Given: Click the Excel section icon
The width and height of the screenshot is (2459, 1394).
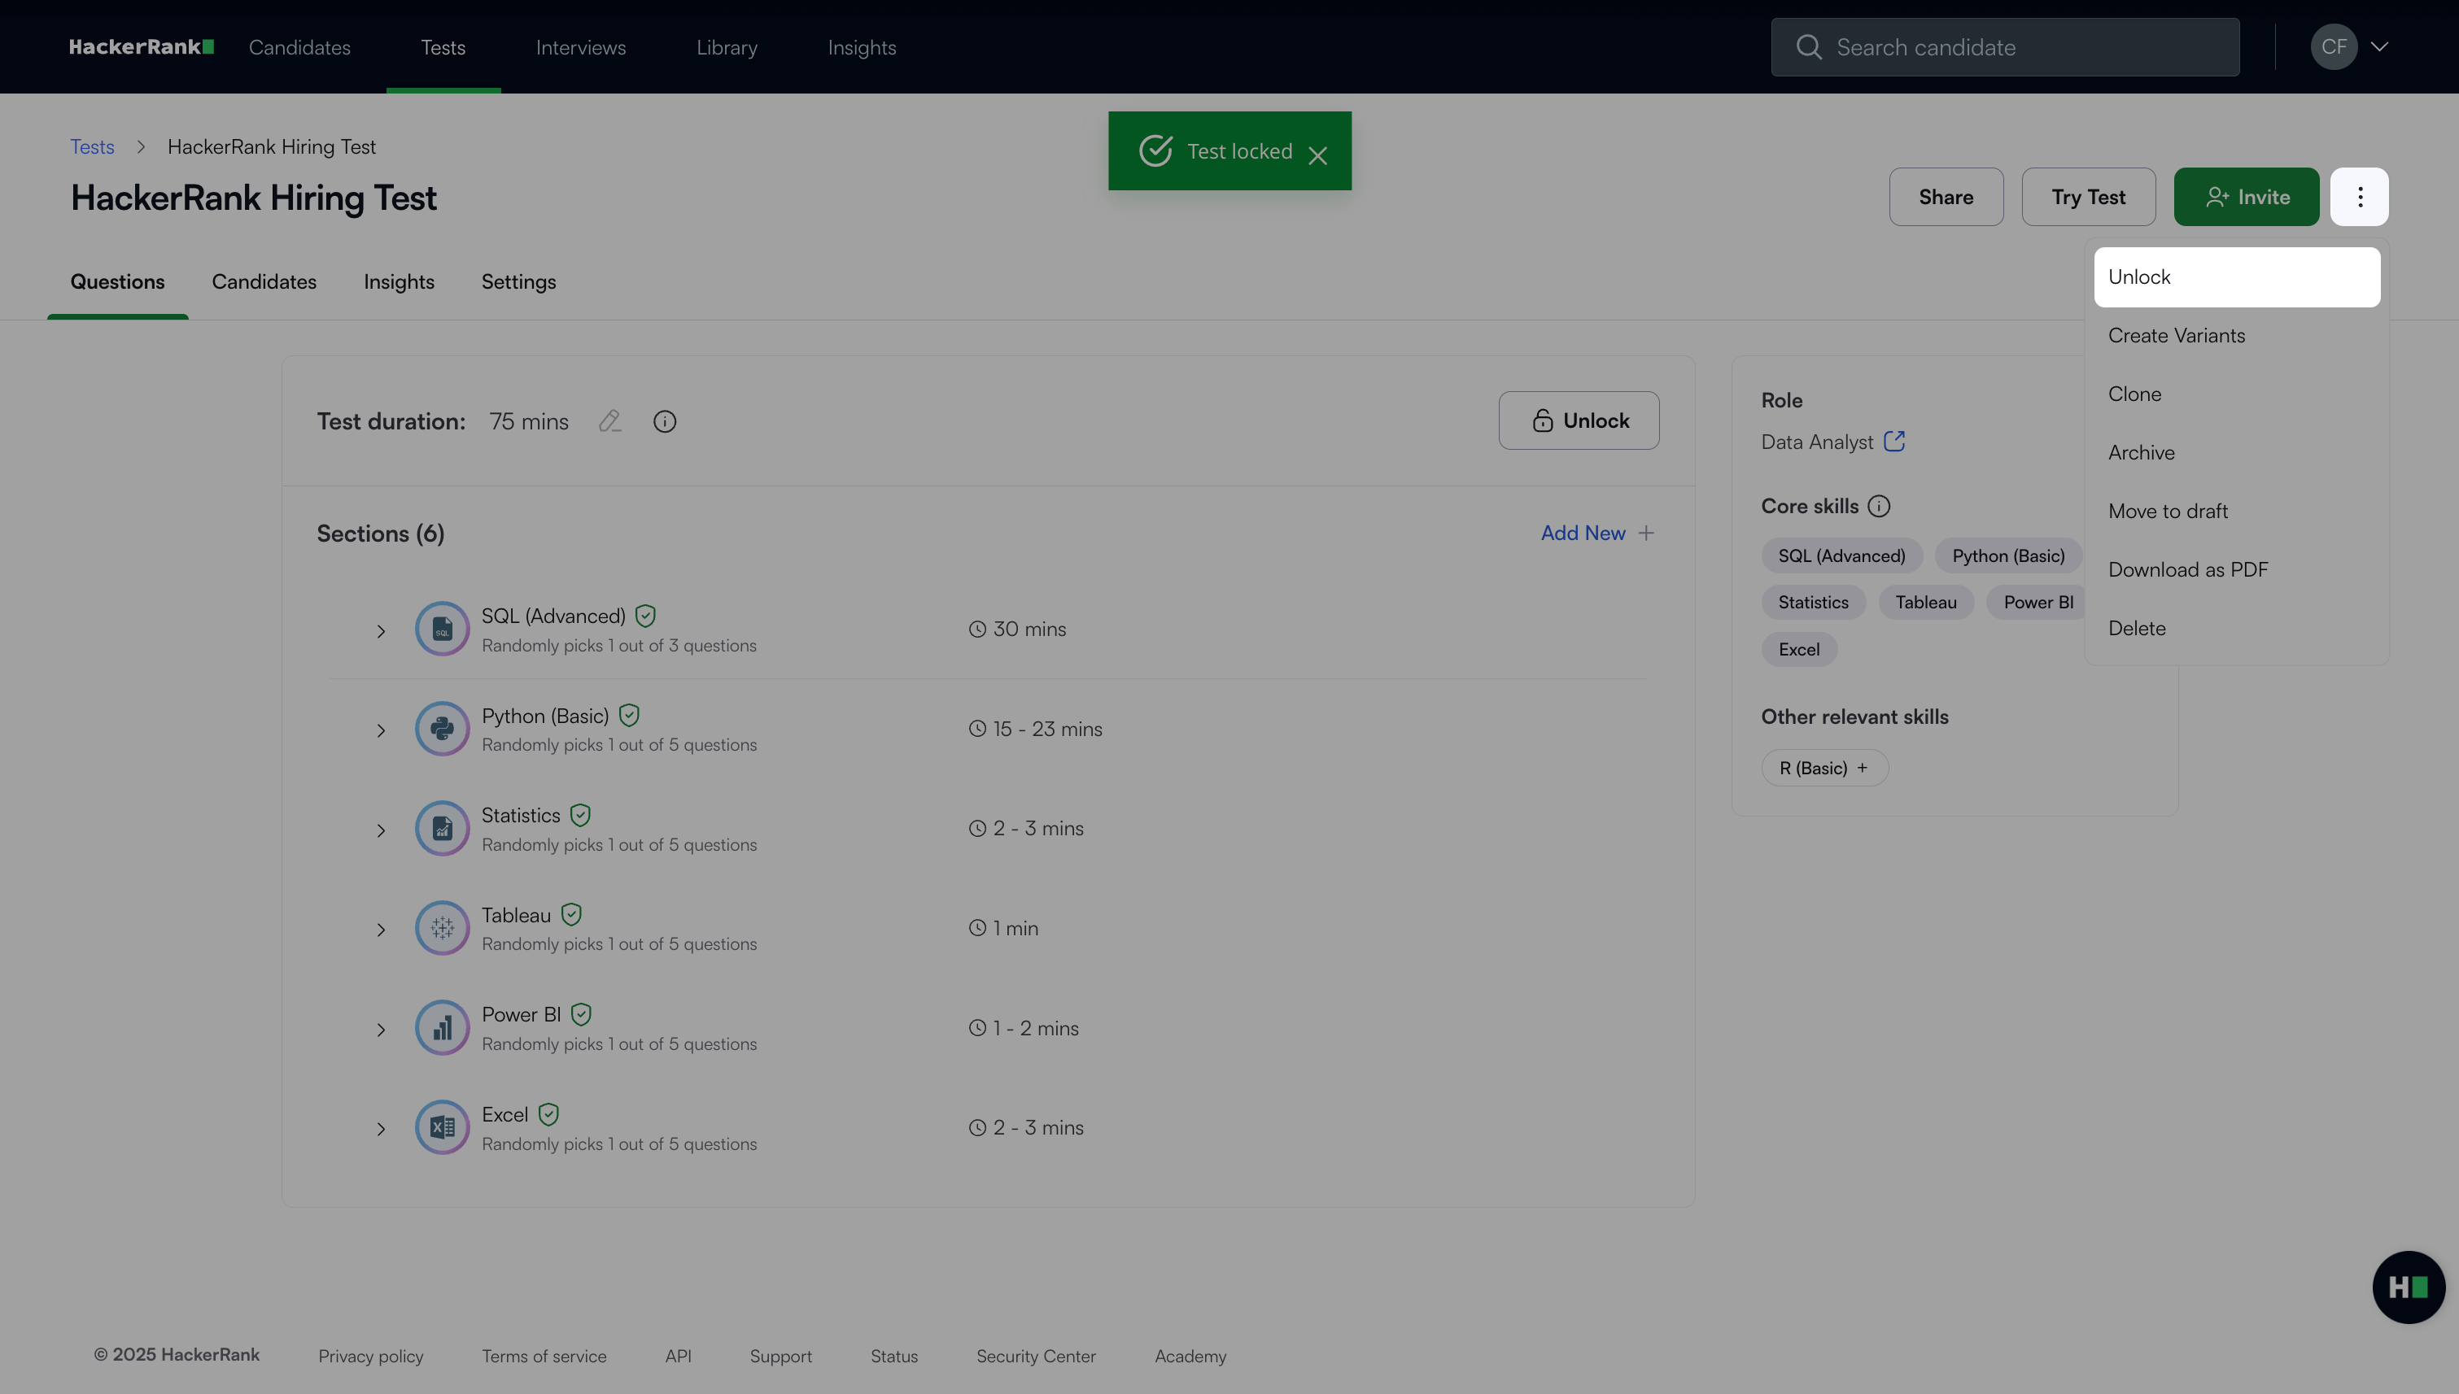Looking at the screenshot, I should (442, 1127).
